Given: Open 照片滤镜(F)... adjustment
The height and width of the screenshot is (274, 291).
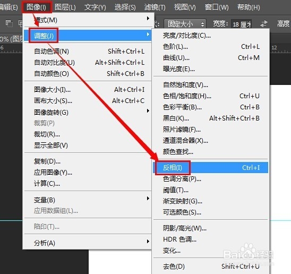Looking at the screenshot, I should coord(211,130).
